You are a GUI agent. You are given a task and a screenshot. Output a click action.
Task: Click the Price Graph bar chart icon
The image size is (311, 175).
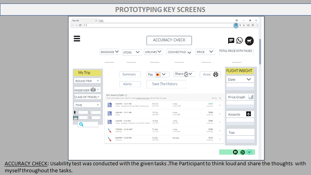pos(251,97)
